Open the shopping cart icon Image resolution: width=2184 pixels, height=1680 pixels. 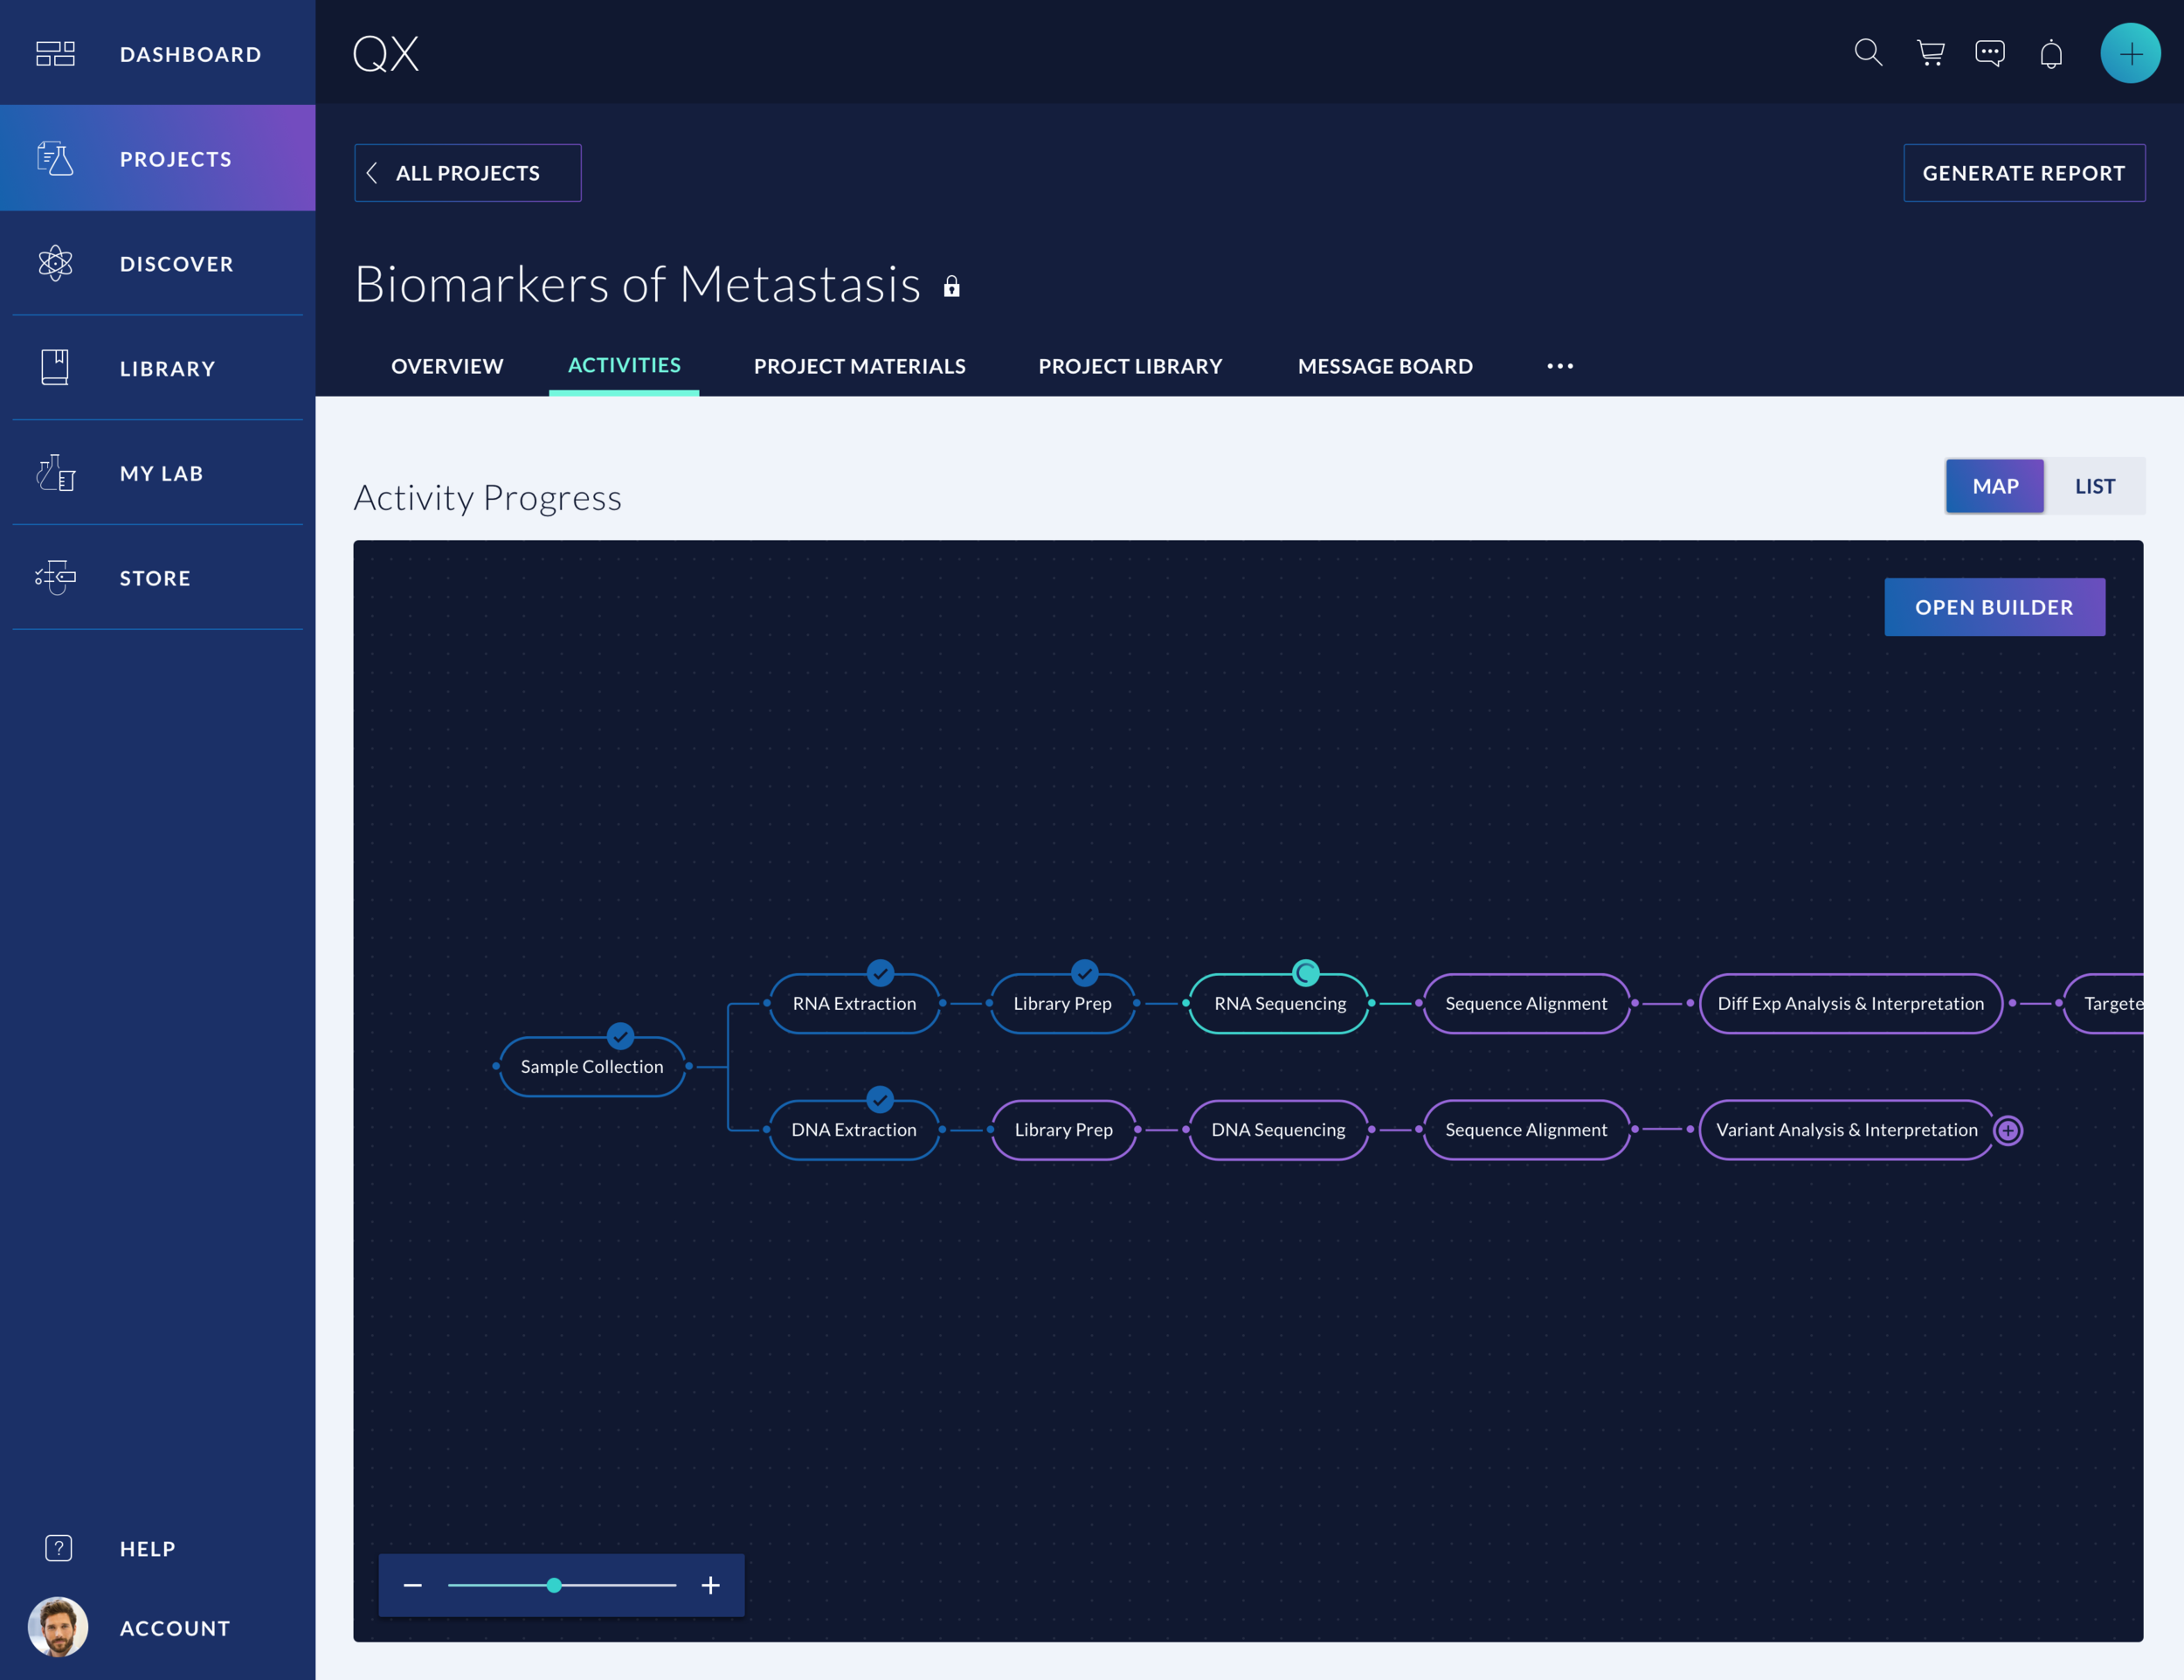point(1929,53)
